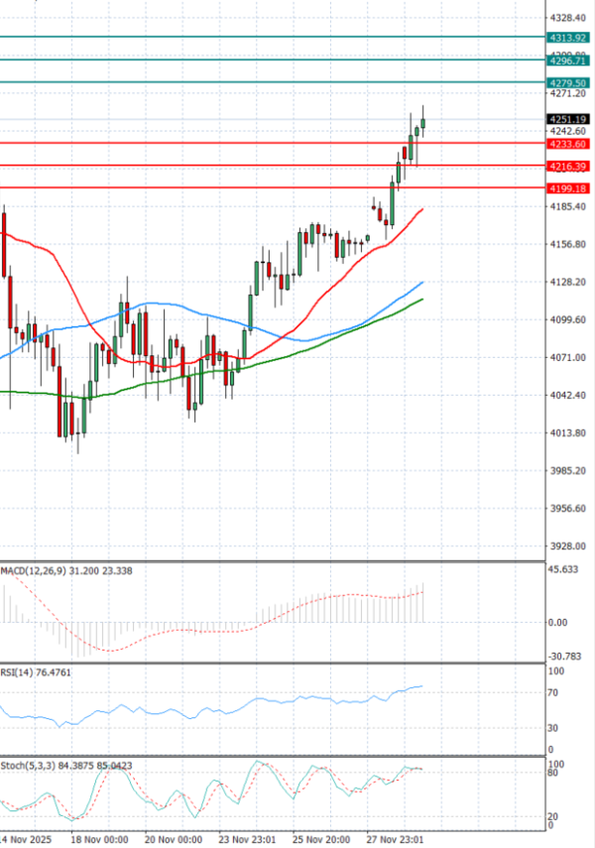Click the 4313.92 green resistance price label
The width and height of the screenshot is (595, 848).
pyautogui.click(x=569, y=38)
